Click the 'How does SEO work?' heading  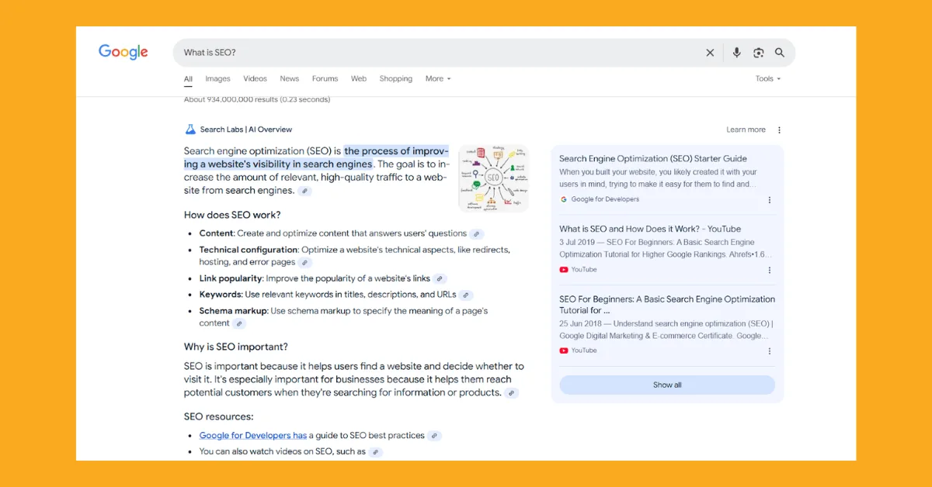pos(232,215)
